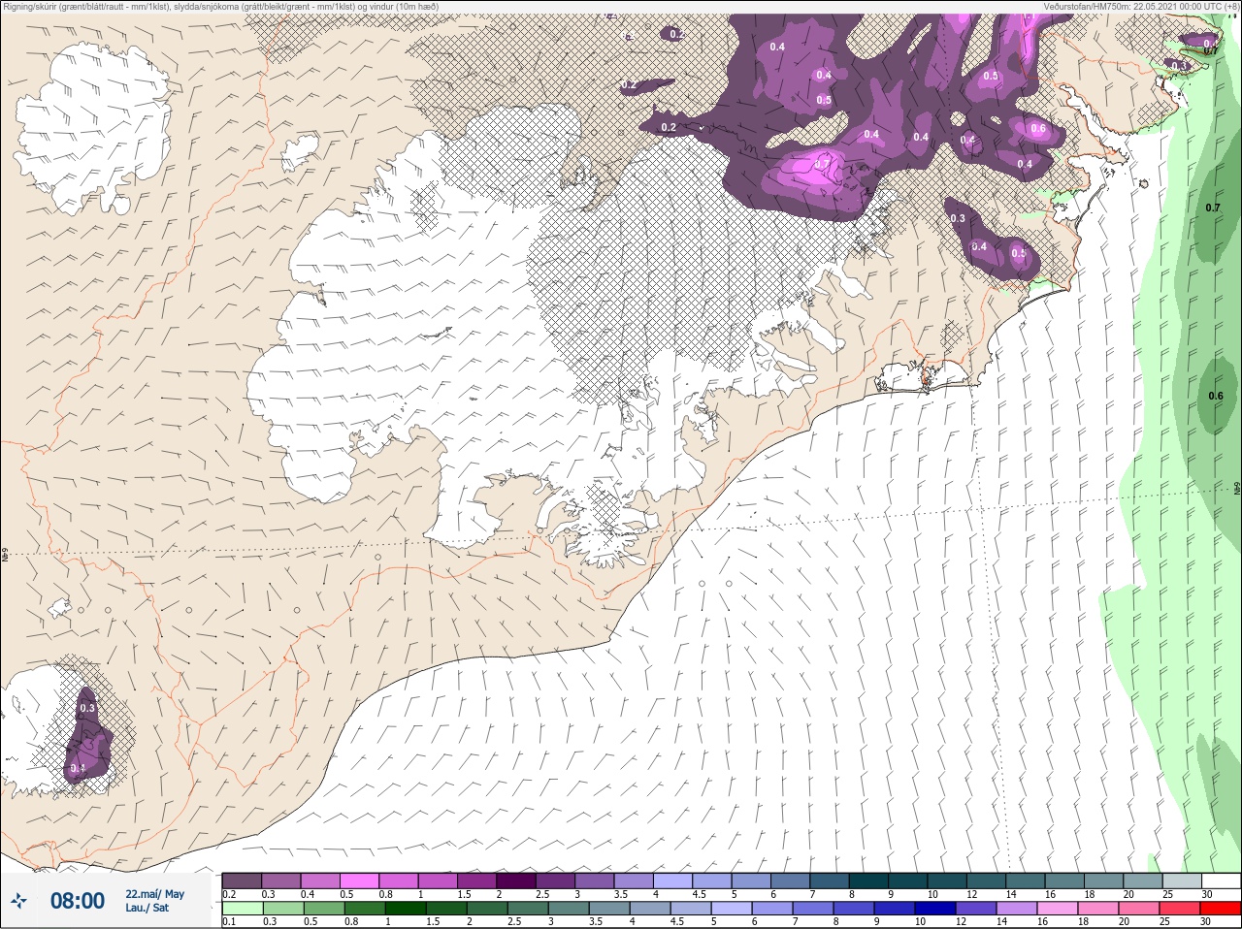Select dark green 1 swatch in lower legend
Image resolution: width=1242 pixels, height=929 pixels.
point(405,909)
